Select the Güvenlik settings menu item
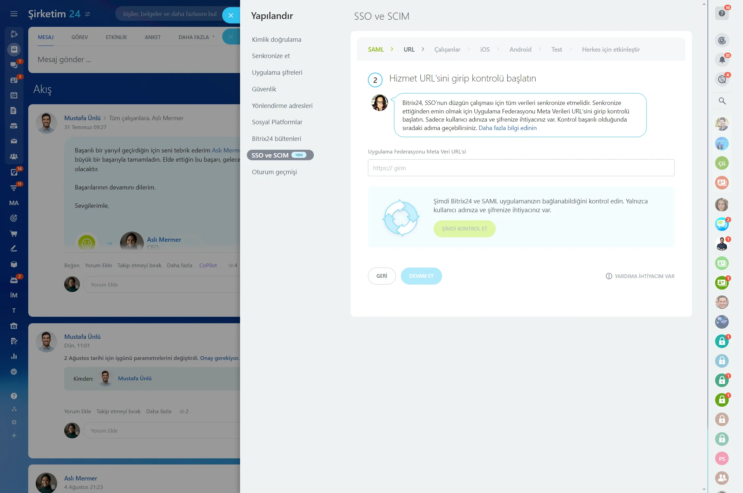 (264, 89)
